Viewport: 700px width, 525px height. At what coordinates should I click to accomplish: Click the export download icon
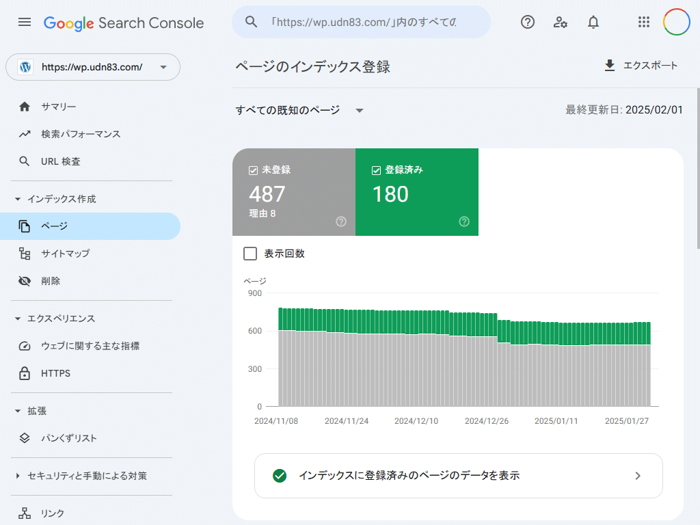click(x=609, y=65)
